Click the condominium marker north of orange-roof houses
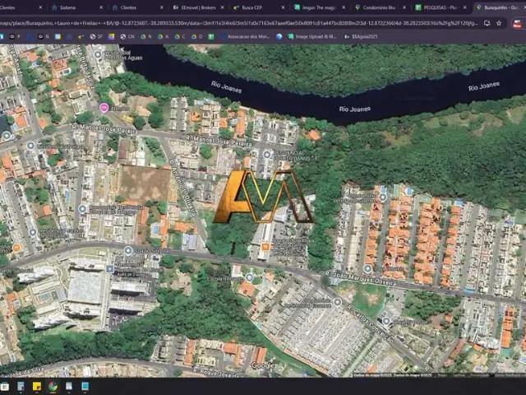 [x=383, y=197]
